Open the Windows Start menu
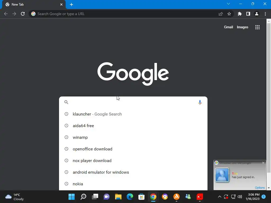Image resolution: width=271 pixels, height=203 pixels. click(x=71, y=197)
